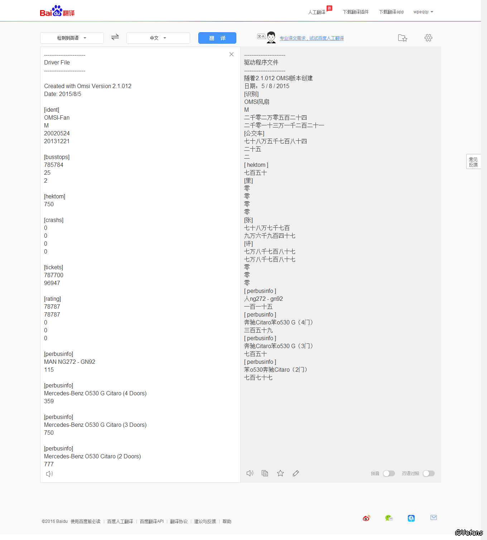Viewport: 487px width, 540px height.
Task: Open 下载翻译app in the top menu
Action: pyautogui.click(x=391, y=12)
